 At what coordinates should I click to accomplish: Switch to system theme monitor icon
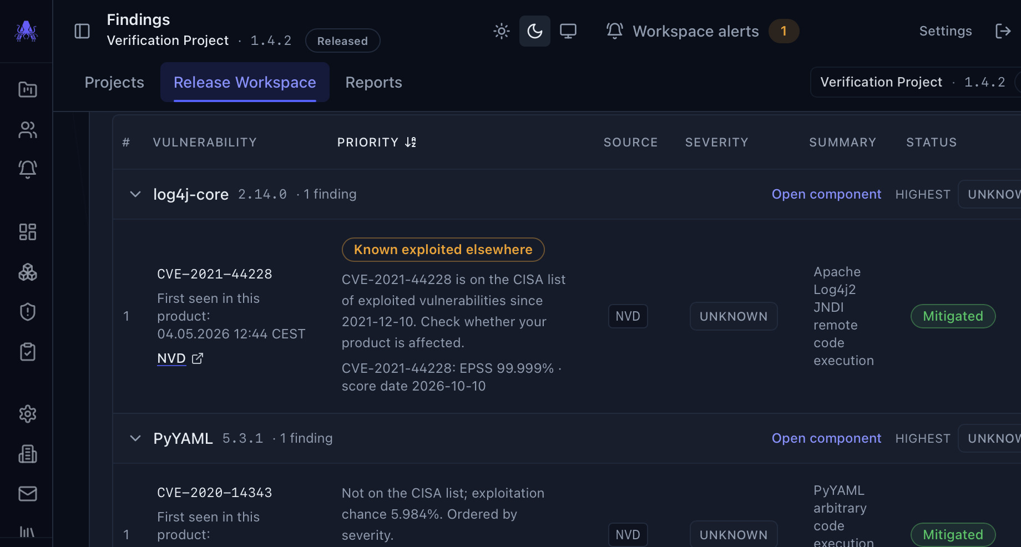click(x=568, y=31)
